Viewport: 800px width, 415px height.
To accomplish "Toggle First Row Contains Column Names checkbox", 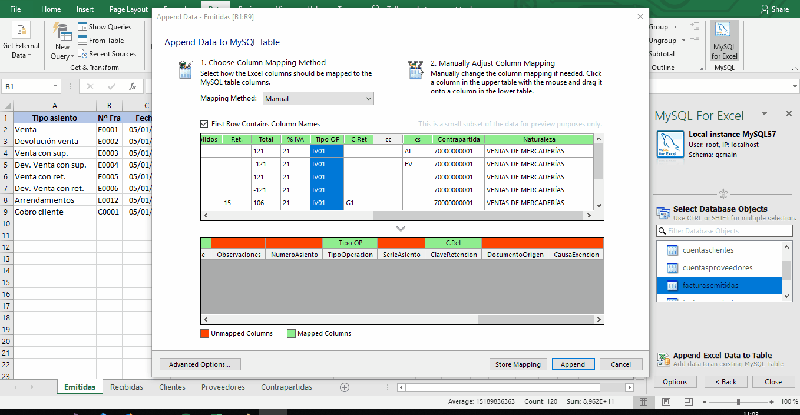I will (x=204, y=124).
